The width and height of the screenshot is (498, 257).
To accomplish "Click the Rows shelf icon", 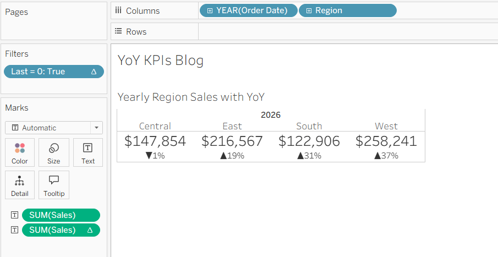I will pos(118,31).
